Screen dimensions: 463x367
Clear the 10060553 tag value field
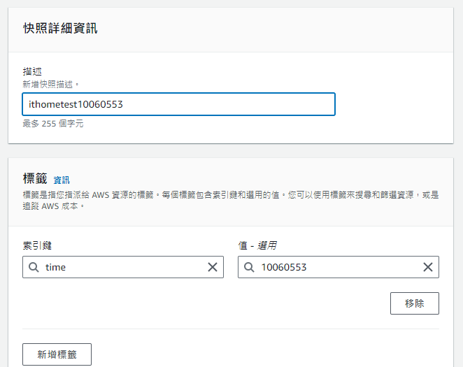pyautogui.click(x=428, y=267)
